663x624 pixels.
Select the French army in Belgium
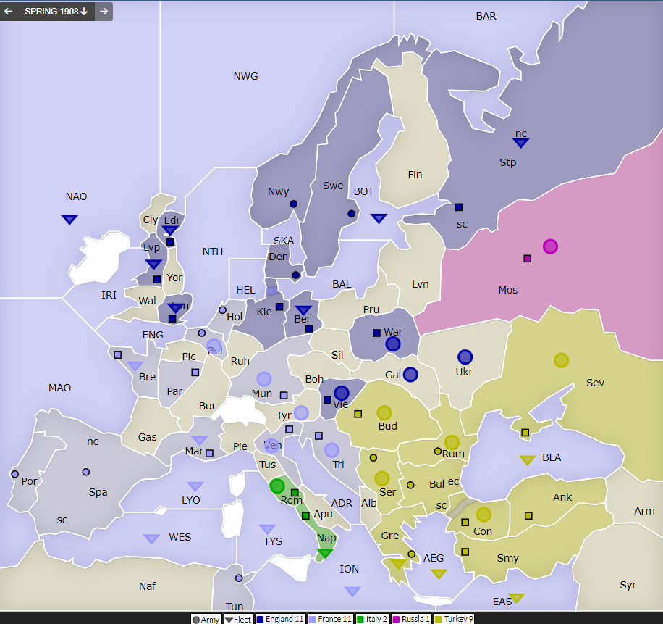(214, 346)
